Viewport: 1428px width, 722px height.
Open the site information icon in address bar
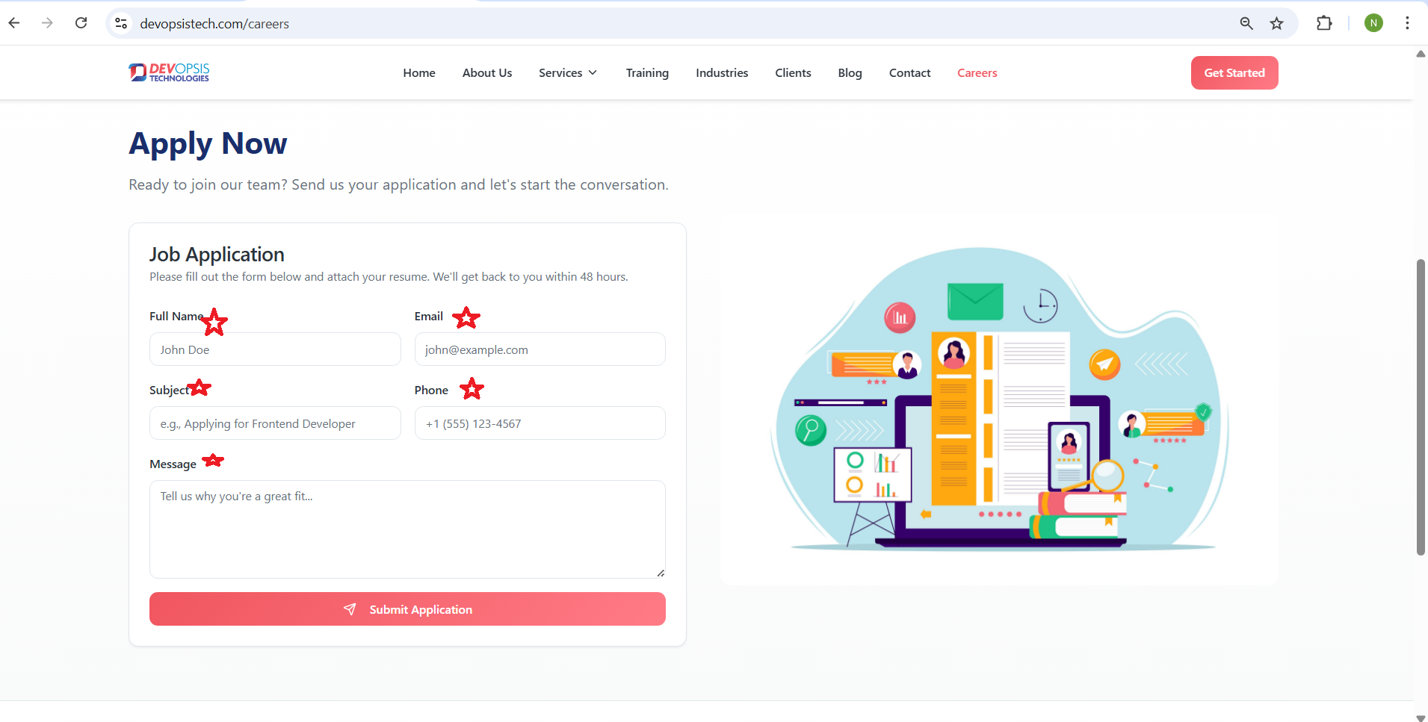pyautogui.click(x=121, y=24)
